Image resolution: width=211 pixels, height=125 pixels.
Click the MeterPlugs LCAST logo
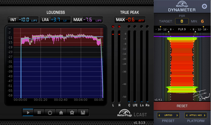(x=132, y=113)
